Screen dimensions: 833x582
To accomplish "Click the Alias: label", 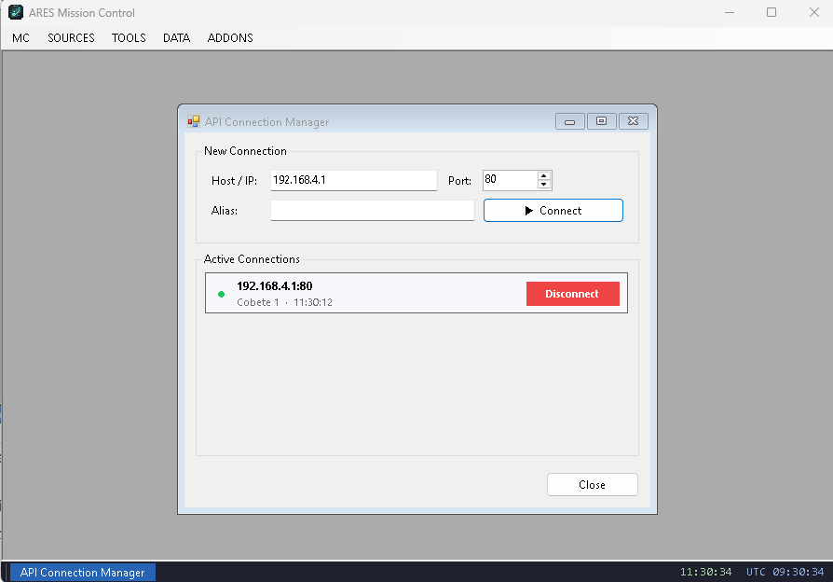I will click(225, 211).
